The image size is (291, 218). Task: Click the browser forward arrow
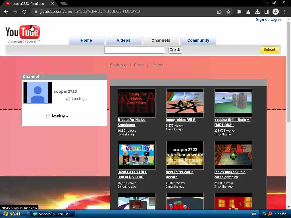15,12
